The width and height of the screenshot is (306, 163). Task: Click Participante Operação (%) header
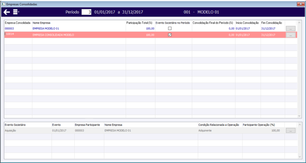click(x=259, y=125)
